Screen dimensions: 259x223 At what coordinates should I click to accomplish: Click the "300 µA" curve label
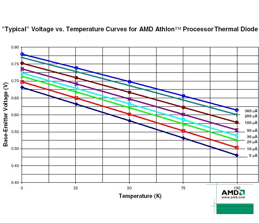pos(251,111)
